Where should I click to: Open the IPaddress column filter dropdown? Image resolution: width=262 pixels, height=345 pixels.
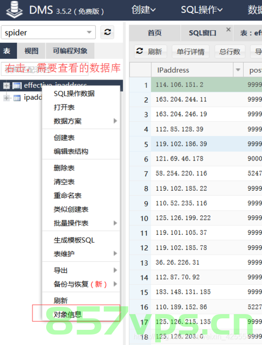[x=238, y=70]
